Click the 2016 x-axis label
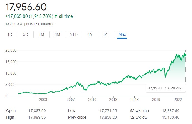The width and height of the screenshot is (192, 124). 134,100
